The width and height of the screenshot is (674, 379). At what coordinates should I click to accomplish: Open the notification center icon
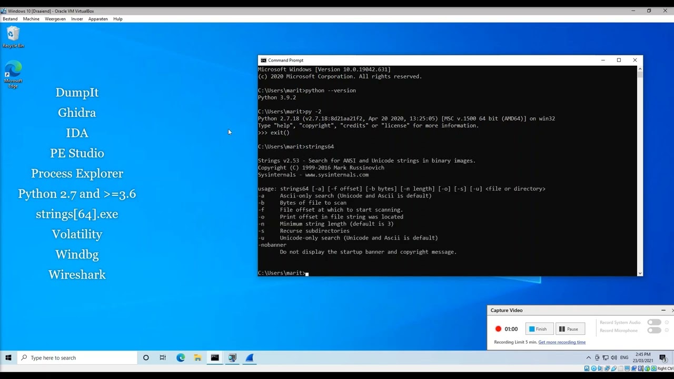pyautogui.click(x=663, y=358)
